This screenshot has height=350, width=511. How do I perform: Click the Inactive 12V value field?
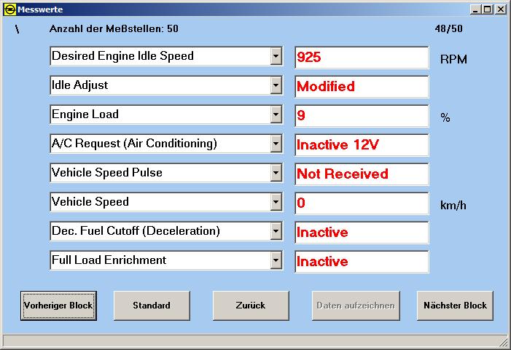[362, 145]
